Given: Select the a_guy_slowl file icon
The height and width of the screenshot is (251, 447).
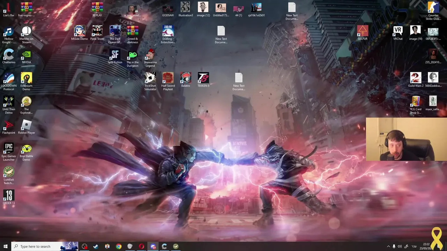Looking at the screenshot, I should [x=132, y=9].
